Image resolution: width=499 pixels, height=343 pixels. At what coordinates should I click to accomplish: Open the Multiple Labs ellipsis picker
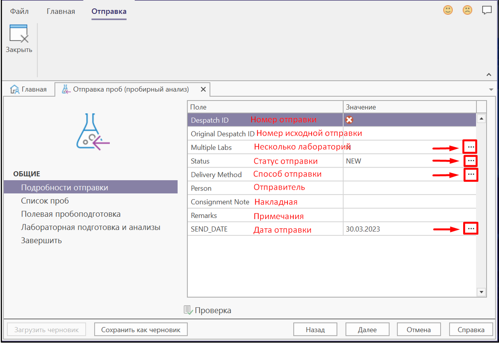point(470,147)
